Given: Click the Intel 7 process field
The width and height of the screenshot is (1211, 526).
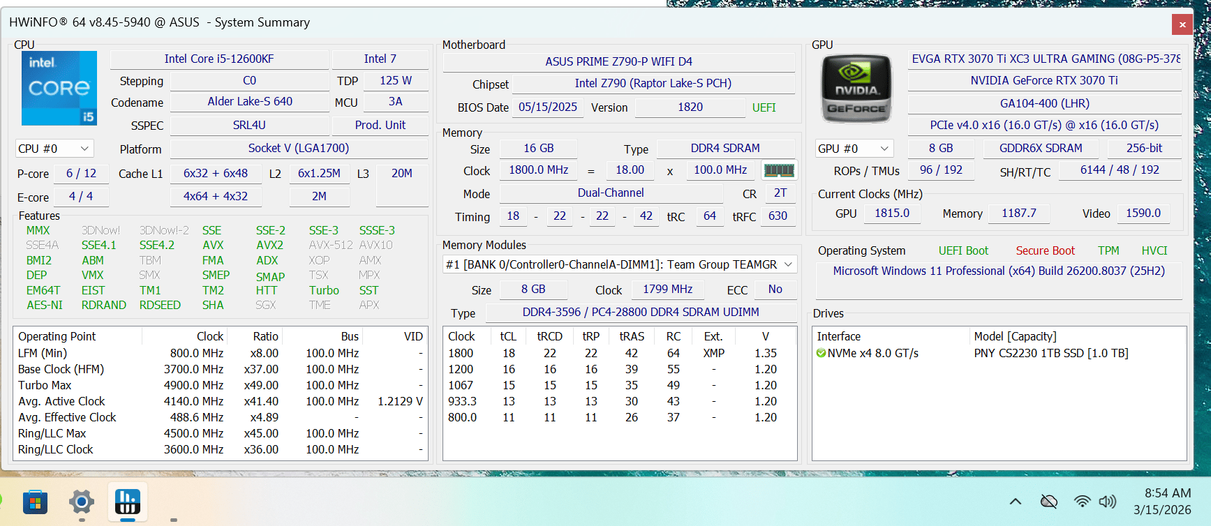Looking at the screenshot, I should (x=380, y=59).
